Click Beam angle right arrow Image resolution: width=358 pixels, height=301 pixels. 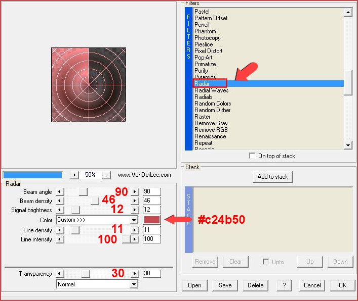135,192
